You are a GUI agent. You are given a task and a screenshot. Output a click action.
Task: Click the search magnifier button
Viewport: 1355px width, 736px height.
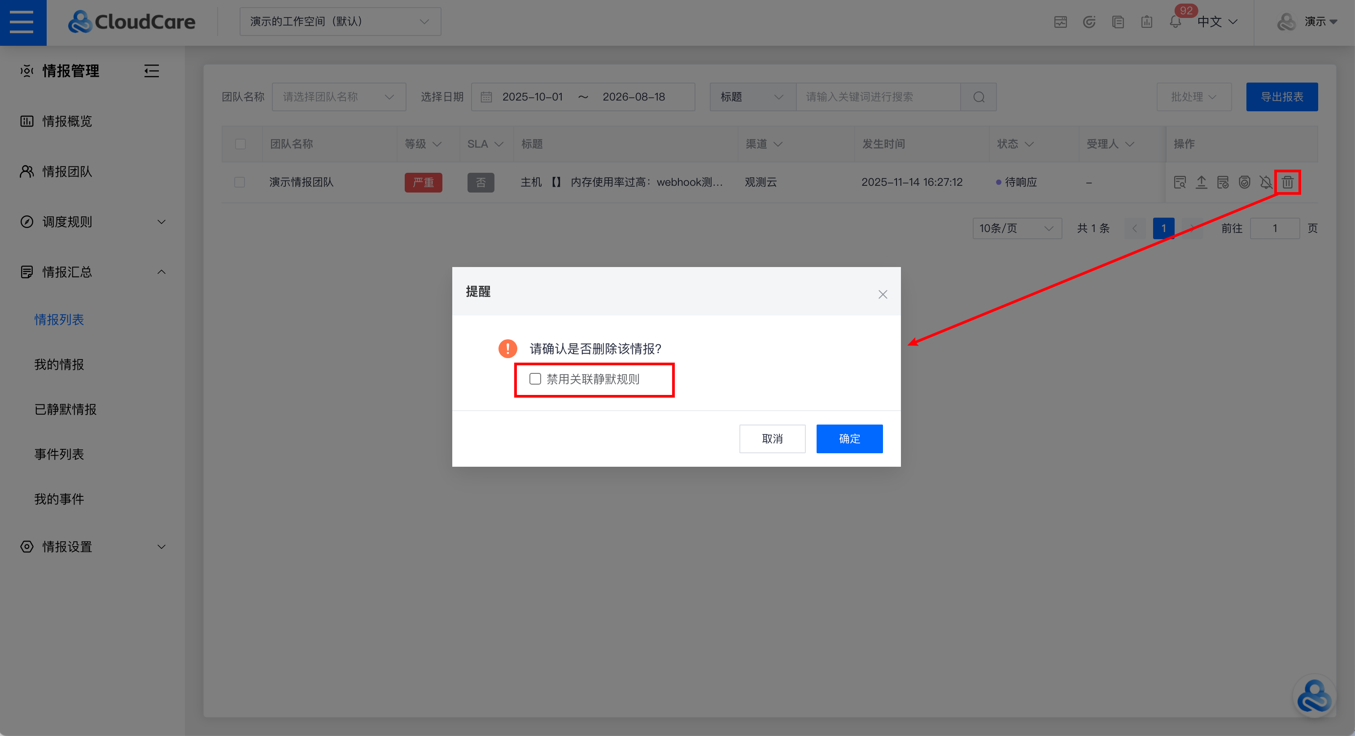click(979, 97)
